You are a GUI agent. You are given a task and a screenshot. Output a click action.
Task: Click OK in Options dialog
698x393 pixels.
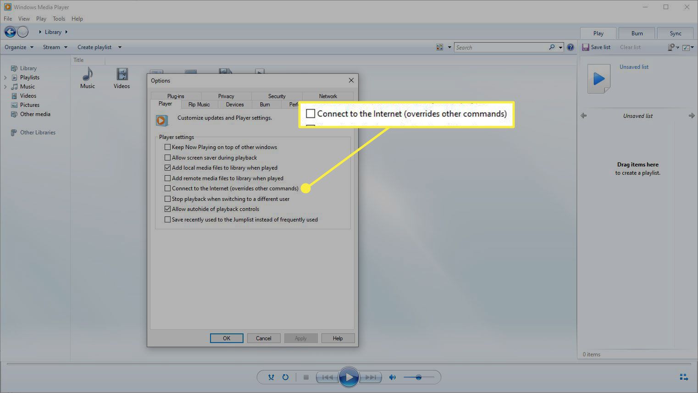[x=227, y=338]
